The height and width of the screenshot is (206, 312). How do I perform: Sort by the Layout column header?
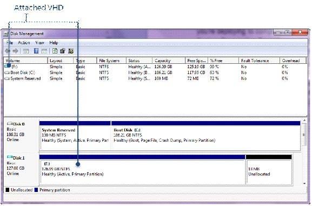coord(61,61)
